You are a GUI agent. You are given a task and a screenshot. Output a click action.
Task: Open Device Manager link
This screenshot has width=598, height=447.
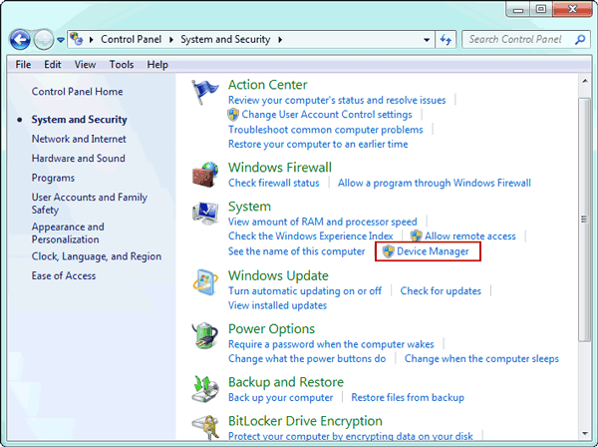(433, 251)
